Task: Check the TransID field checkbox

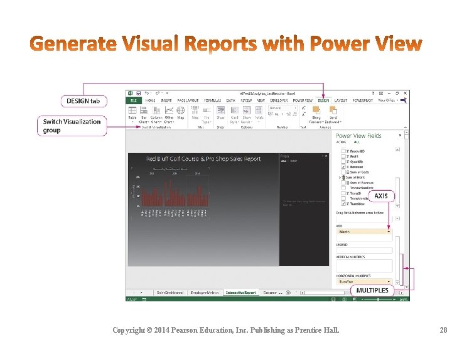Action: (343, 193)
